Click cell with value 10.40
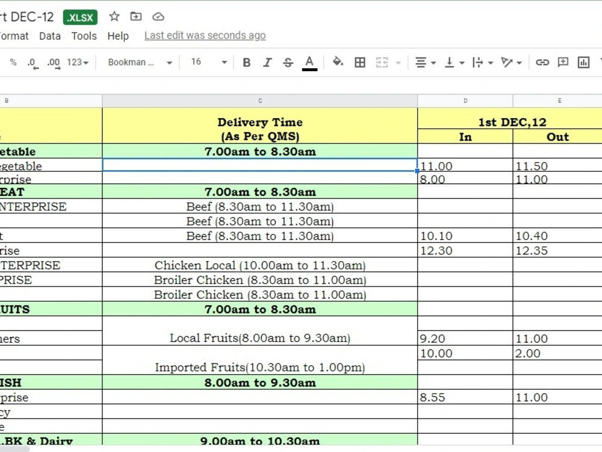 [x=557, y=235]
